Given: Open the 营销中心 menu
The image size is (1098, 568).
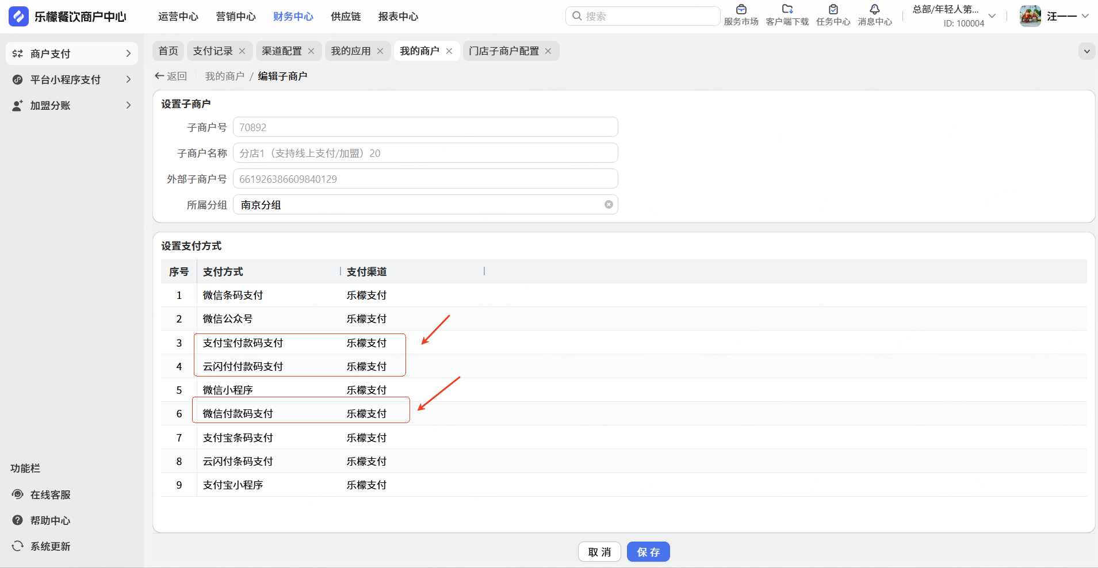Looking at the screenshot, I should [x=236, y=17].
